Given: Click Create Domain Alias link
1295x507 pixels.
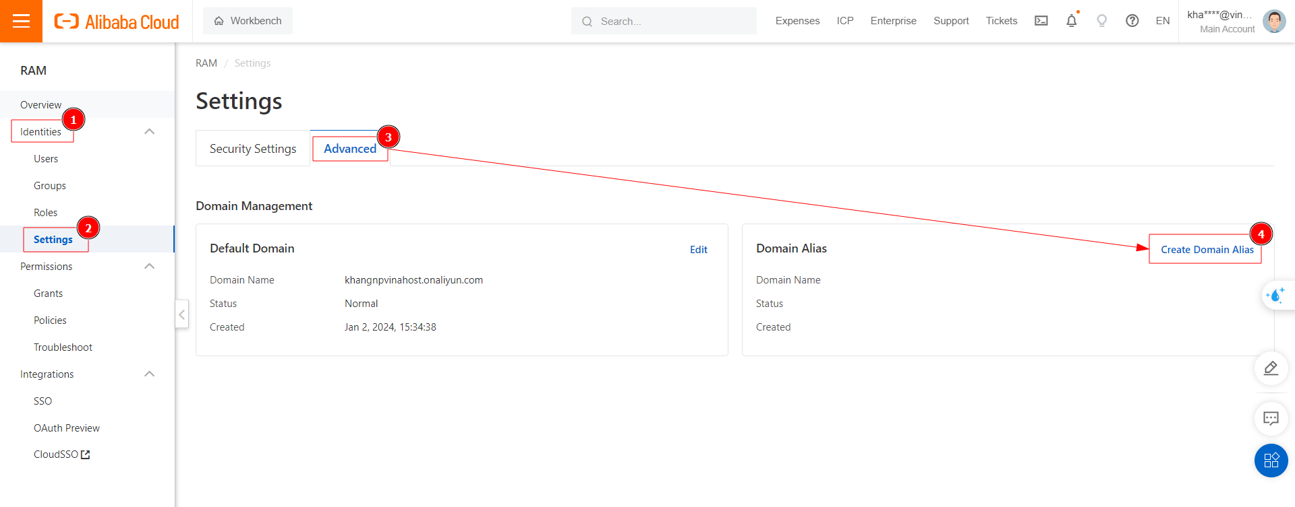Looking at the screenshot, I should pos(1207,250).
